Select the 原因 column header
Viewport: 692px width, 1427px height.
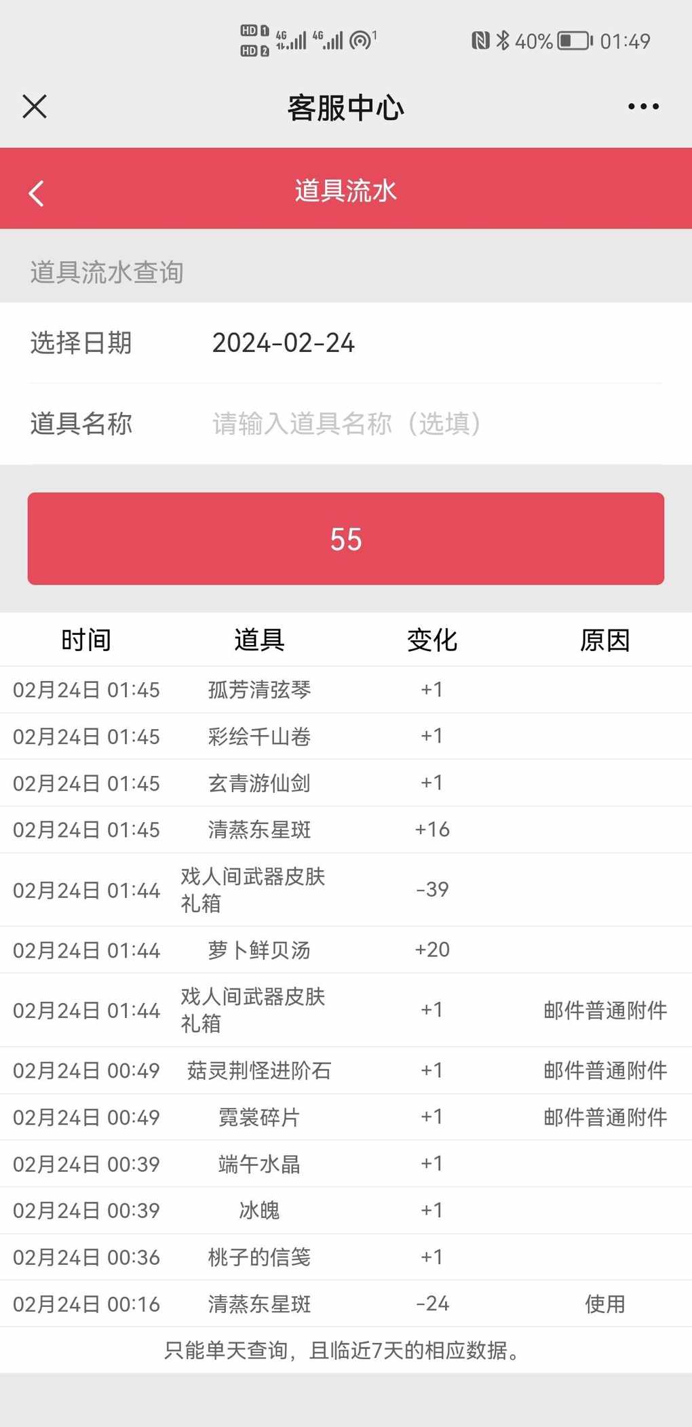pos(605,640)
